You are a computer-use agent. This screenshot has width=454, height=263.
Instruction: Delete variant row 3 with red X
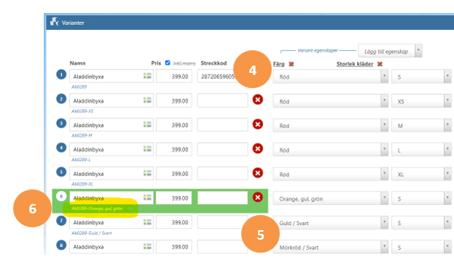pos(258,124)
